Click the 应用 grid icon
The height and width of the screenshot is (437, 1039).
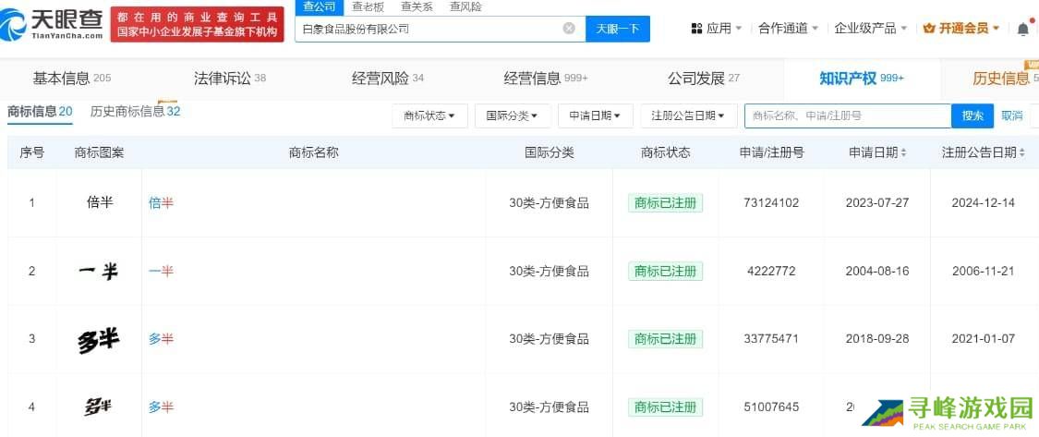pos(696,28)
